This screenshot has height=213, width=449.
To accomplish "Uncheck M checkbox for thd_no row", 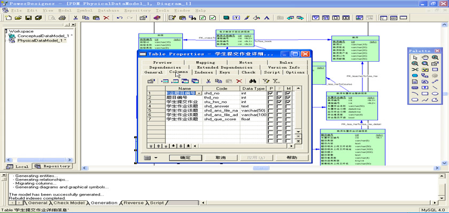I will pos(288,97).
